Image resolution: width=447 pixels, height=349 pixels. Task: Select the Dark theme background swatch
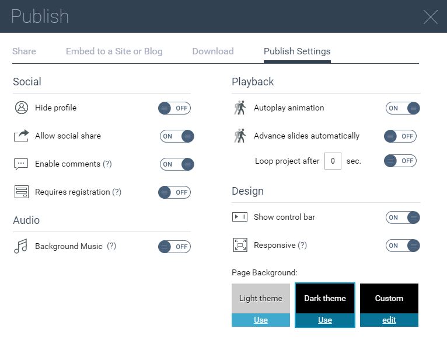point(325,299)
